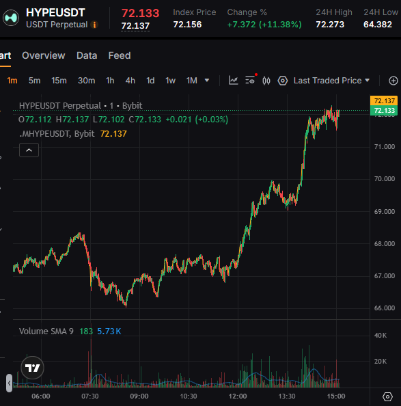This screenshot has height=406, width=401.
Task: Open the USDT Perpetual info icon
Action: (x=95, y=25)
